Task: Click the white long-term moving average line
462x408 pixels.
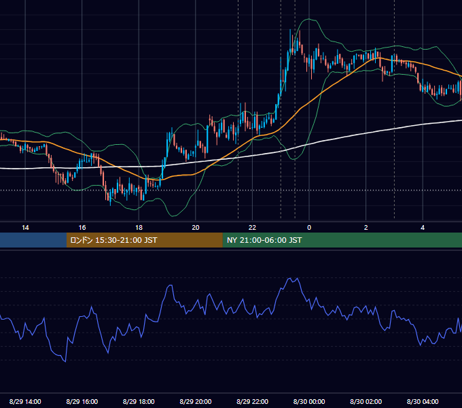Action: pyautogui.click(x=231, y=158)
